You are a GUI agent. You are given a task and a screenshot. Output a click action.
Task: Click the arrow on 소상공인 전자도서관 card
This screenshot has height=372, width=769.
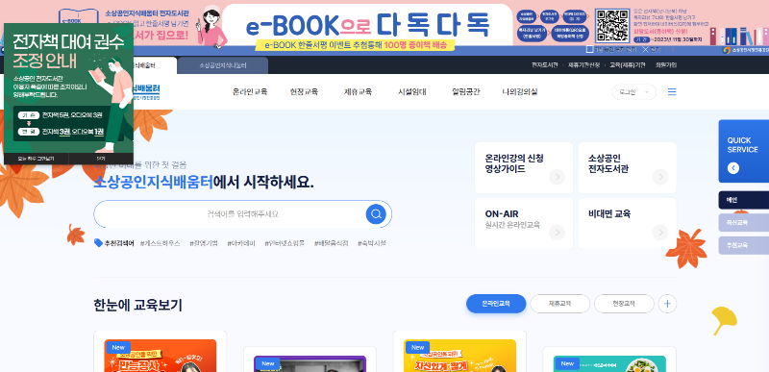[x=660, y=177]
